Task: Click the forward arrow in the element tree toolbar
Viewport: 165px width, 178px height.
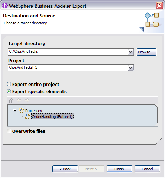Action: pos(27,100)
